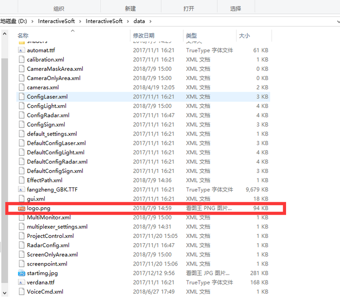Click the fangzheng_GBK.TTF font icon
The width and height of the screenshot is (340, 298).
click(21, 190)
